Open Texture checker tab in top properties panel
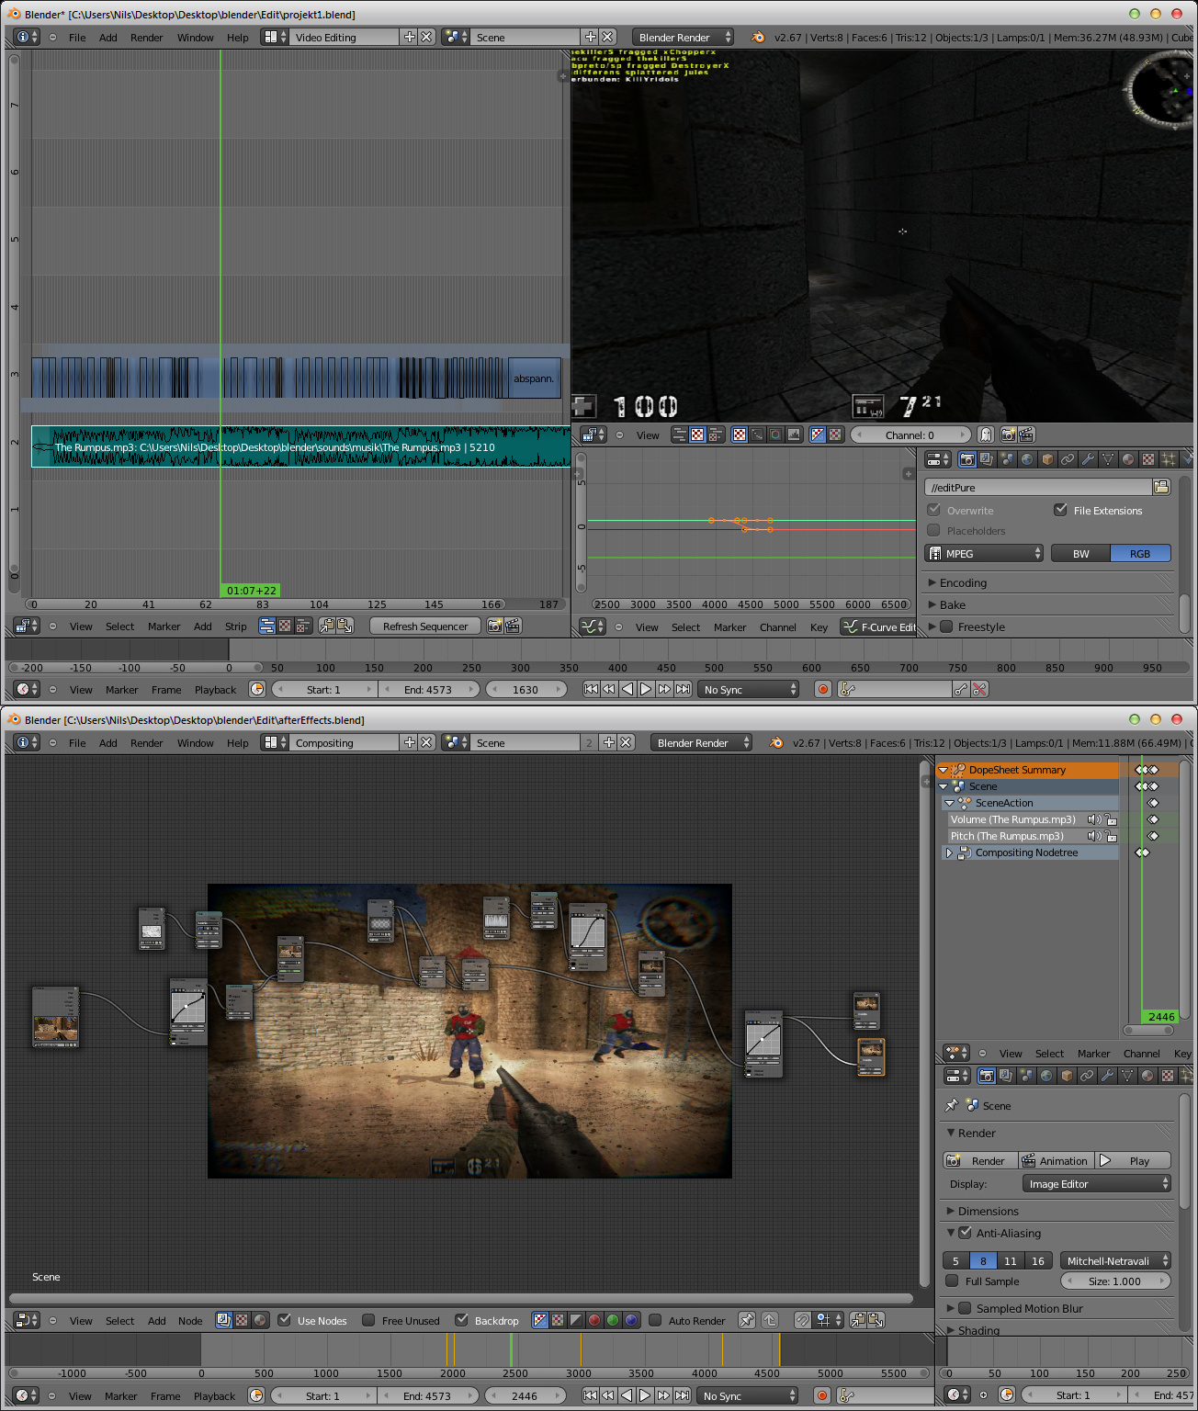This screenshot has height=1411, width=1198. coord(1147,458)
